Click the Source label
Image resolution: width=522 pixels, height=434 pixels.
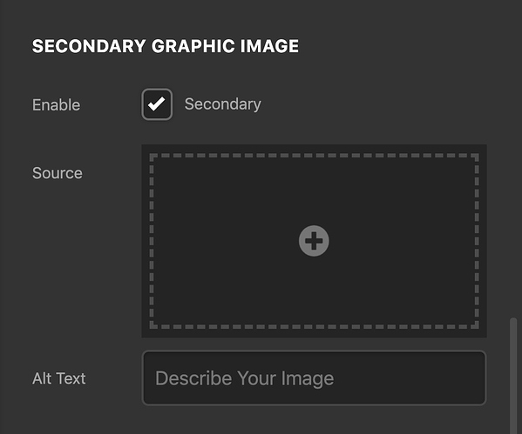(x=58, y=173)
